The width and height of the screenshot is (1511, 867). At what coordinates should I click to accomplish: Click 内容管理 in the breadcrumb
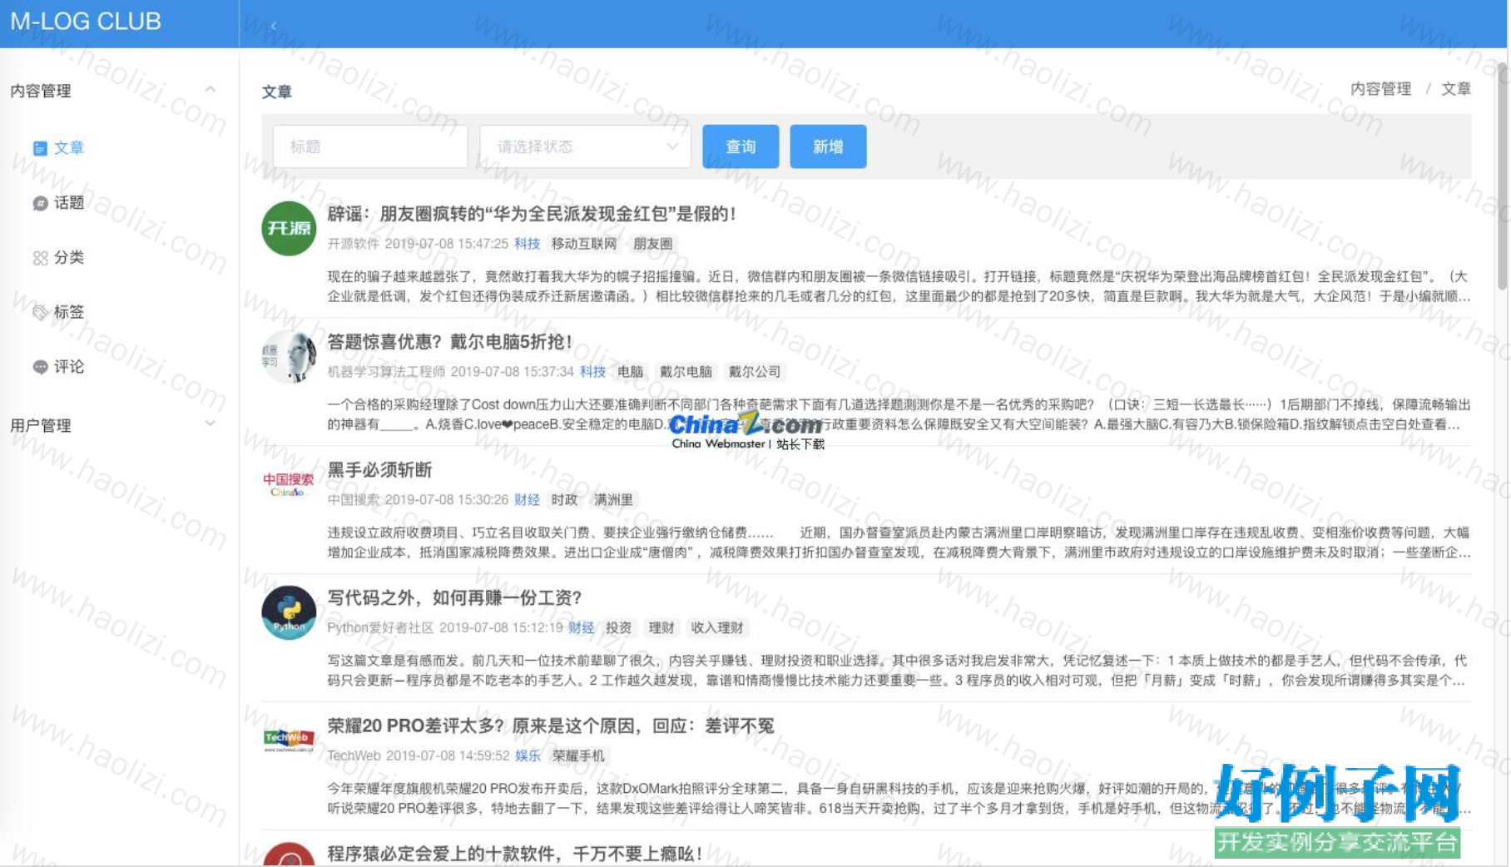(x=1380, y=89)
